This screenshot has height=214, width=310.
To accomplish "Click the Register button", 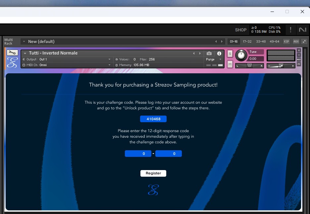I will (x=153, y=173).
